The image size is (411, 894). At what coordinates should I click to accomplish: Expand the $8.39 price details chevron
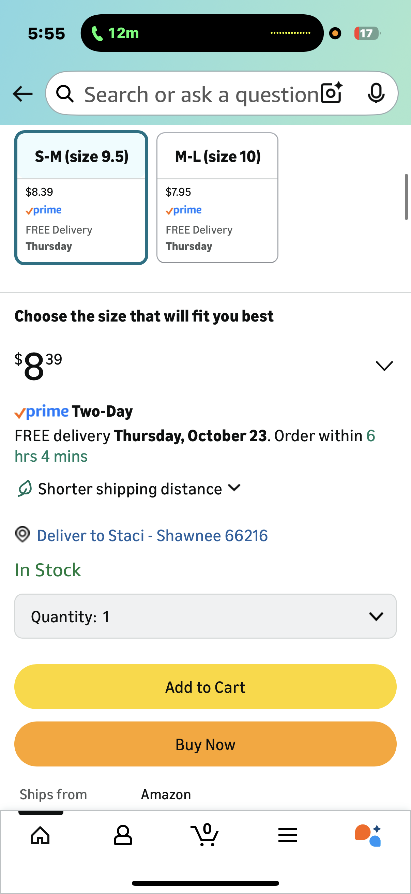(384, 366)
